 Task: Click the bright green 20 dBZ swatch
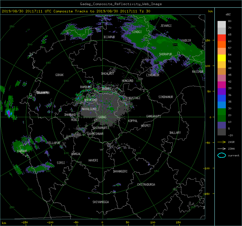click(222, 112)
